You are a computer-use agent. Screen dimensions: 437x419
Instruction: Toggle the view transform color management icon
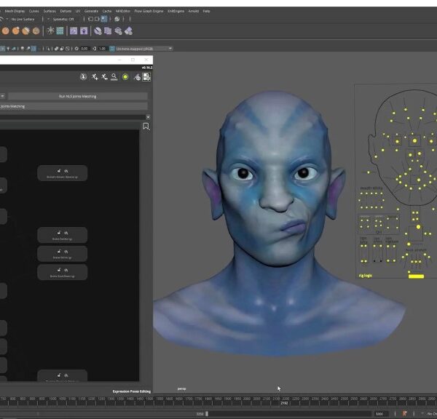(x=112, y=49)
